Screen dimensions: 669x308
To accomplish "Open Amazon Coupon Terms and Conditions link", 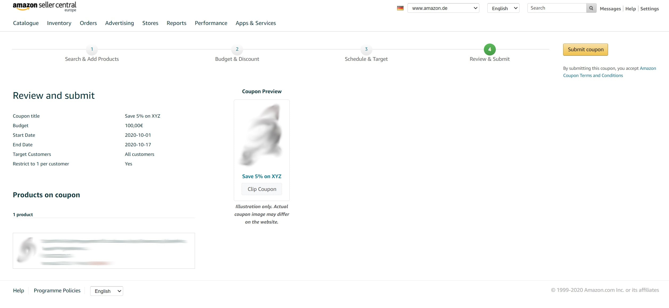I will pos(593,75).
